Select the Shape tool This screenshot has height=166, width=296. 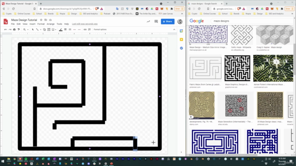point(44,30)
